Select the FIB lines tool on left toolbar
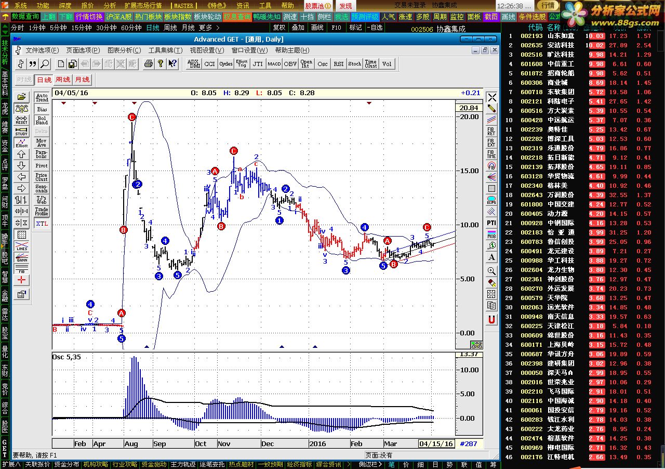Screen dimensions: 665x469 (x=21, y=268)
